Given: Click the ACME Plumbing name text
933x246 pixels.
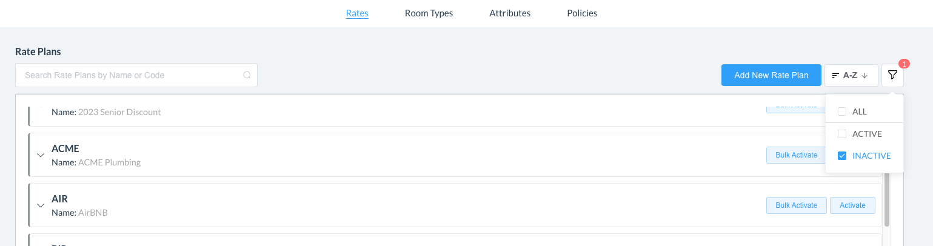Looking at the screenshot, I should [x=109, y=162].
